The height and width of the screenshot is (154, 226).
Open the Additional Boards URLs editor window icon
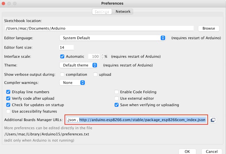click(213, 120)
